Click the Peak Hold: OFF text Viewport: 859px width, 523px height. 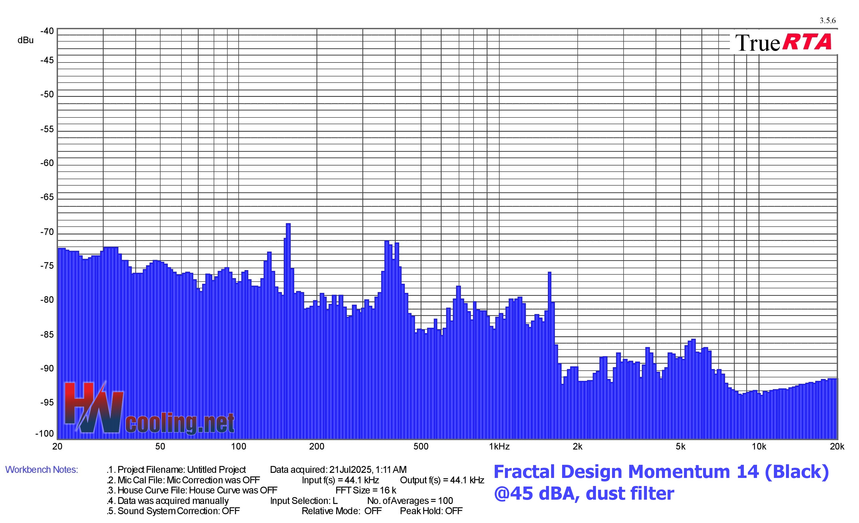click(x=431, y=511)
